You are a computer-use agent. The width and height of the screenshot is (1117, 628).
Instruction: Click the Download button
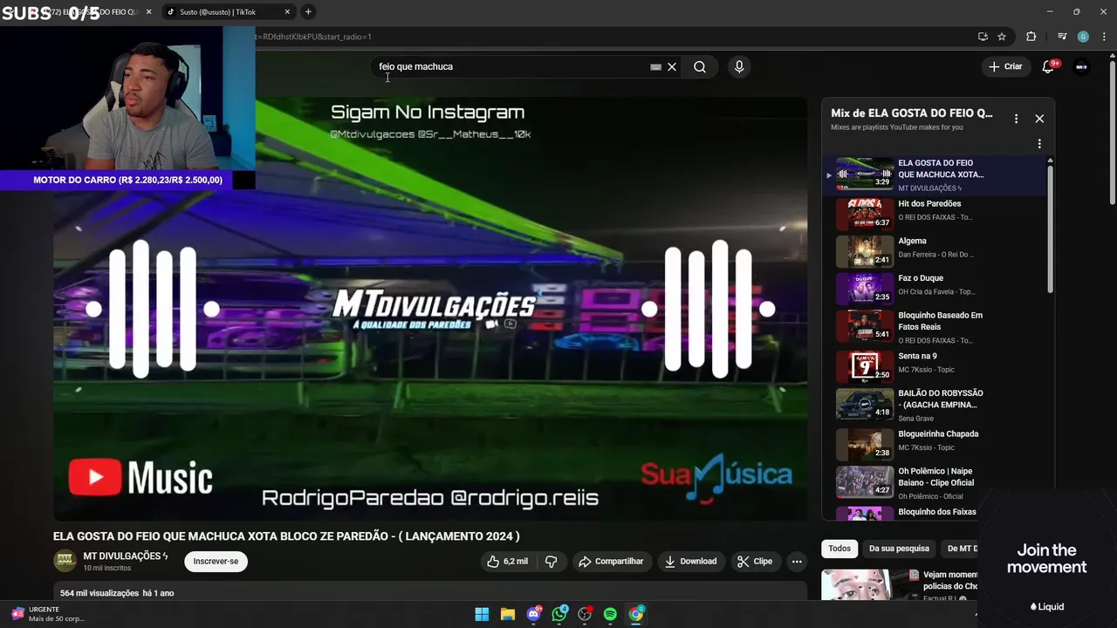point(691,562)
